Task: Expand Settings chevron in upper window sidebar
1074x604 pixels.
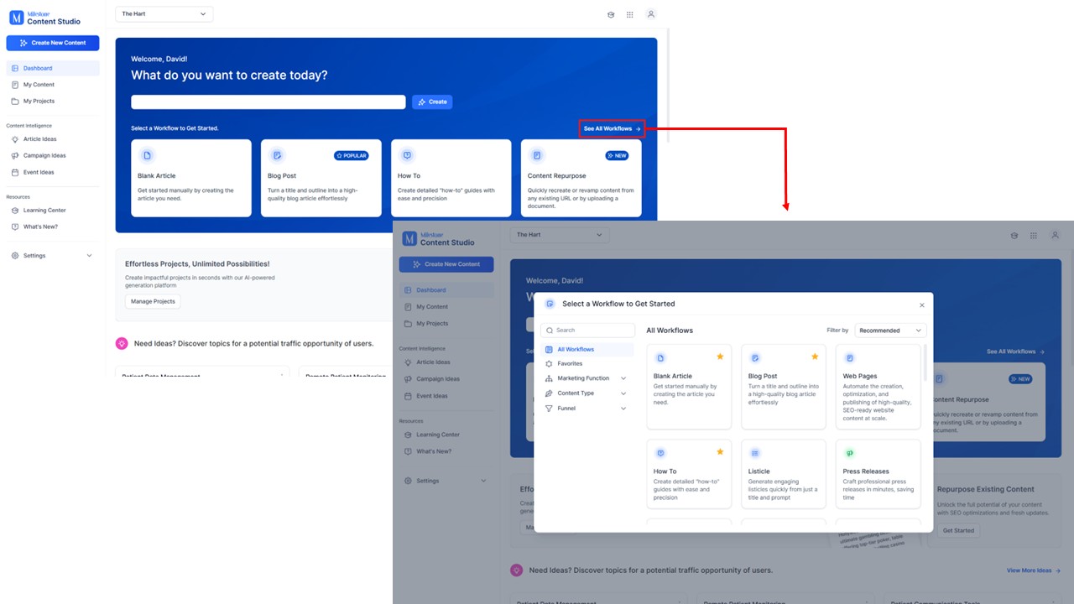Action: (x=89, y=255)
